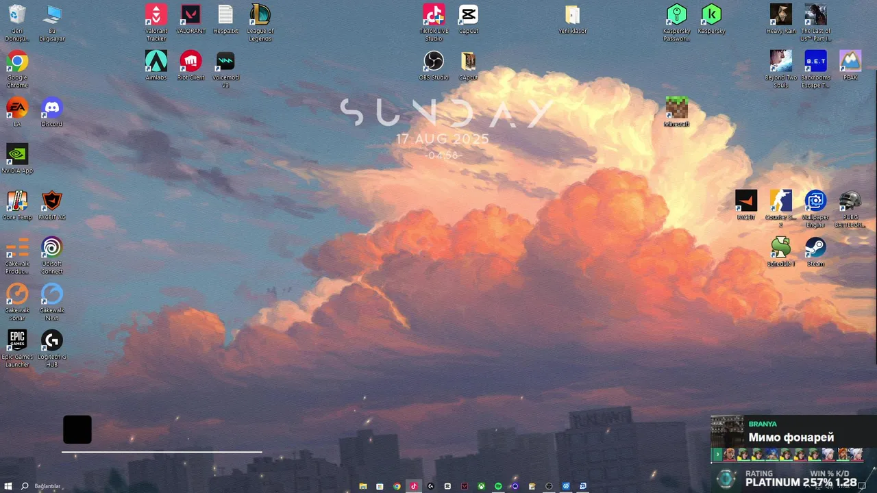Image resolution: width=877 pixels, height=493 pixels.
Task: Launch Google Chrome desktop shortcut
Action: (17, 69)
